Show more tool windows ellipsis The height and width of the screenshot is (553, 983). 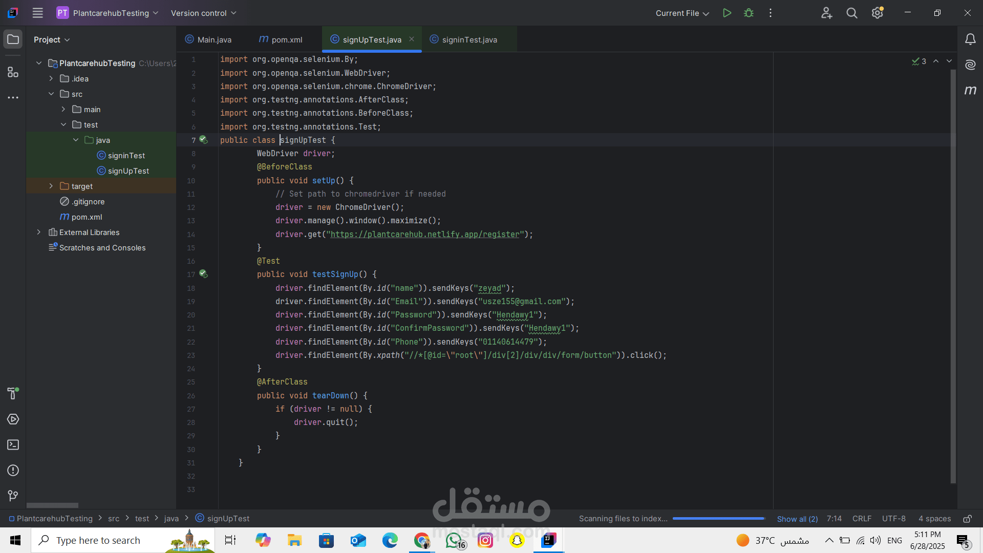tap(13, 97)
